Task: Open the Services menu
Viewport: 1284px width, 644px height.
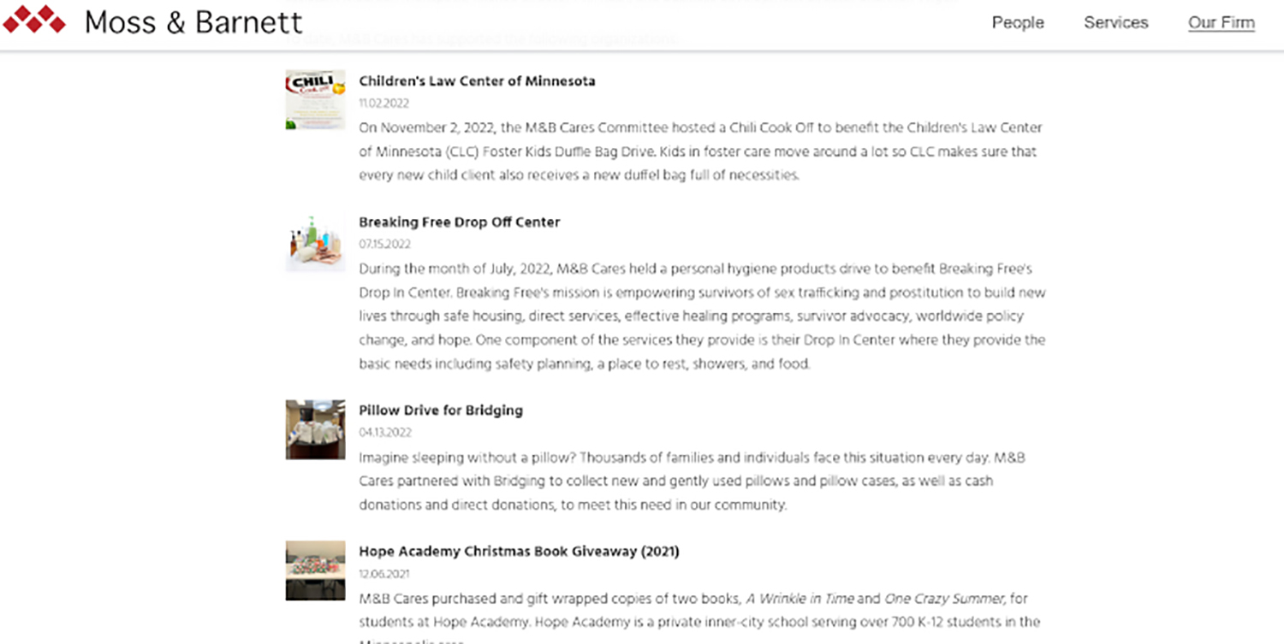Action: 1115,22
